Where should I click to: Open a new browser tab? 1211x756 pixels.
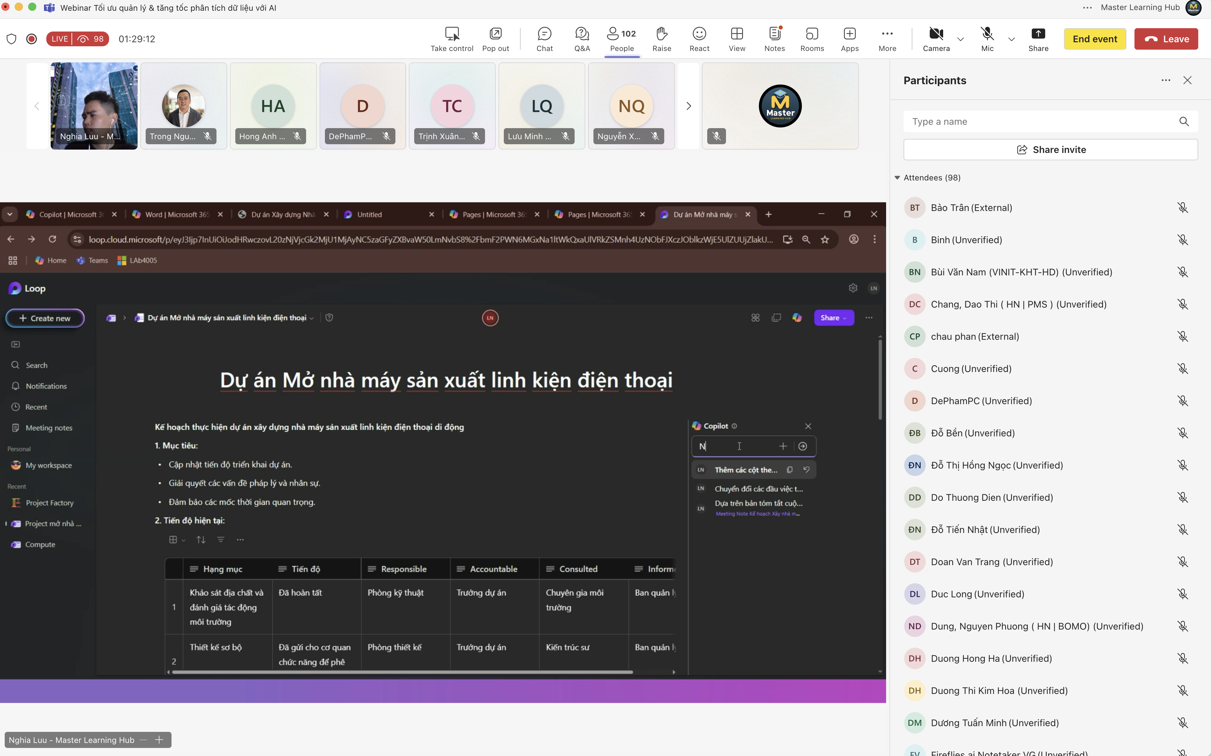[x=768, y=215]
